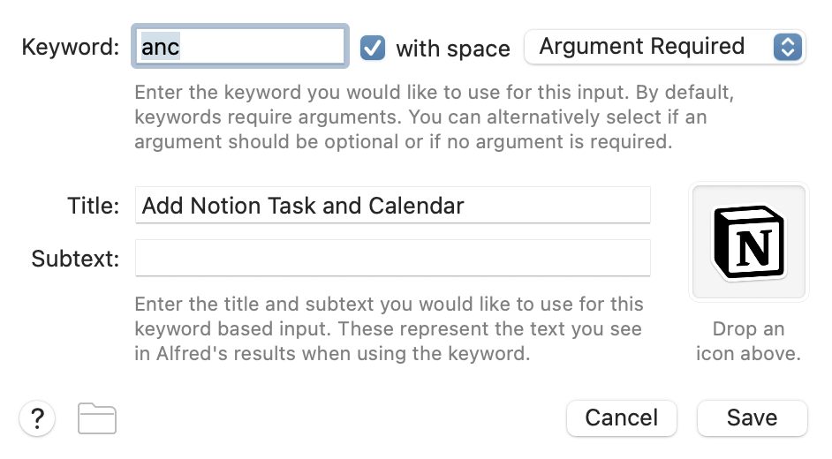Click the Keyword label
This screenshot has width=832, height=459.
(x=71, y=47)
